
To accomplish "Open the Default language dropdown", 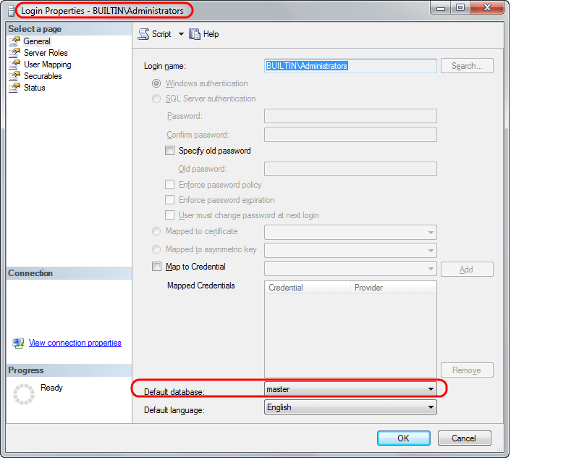I will coord(350,407).
